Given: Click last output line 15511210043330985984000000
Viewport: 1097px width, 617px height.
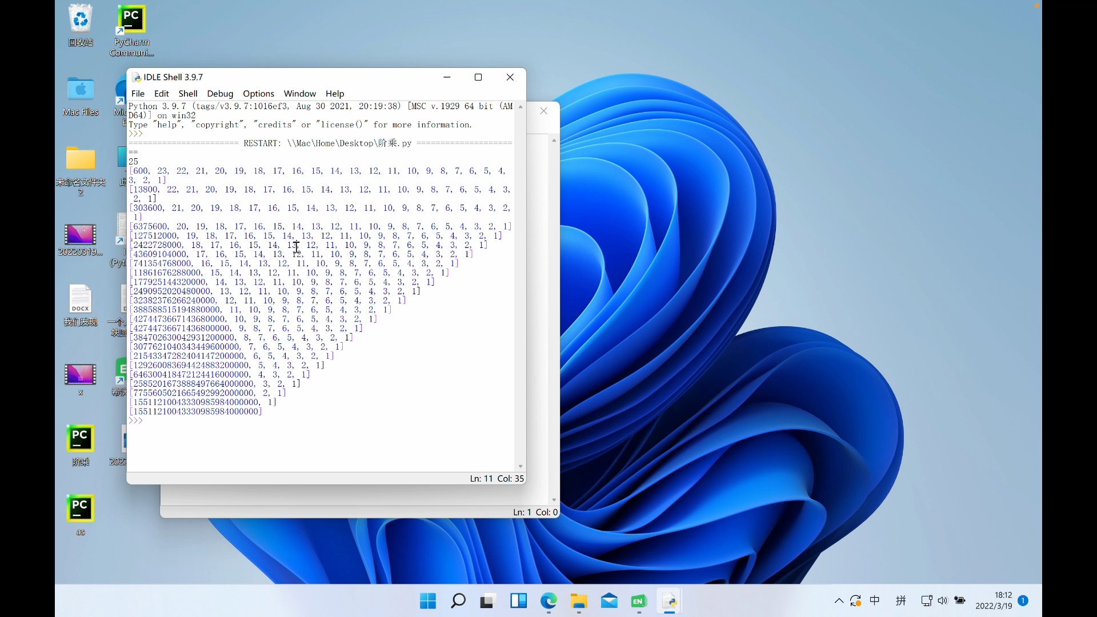Looking at the screenshot, I should pyautogui.click(x=195, y=411).
